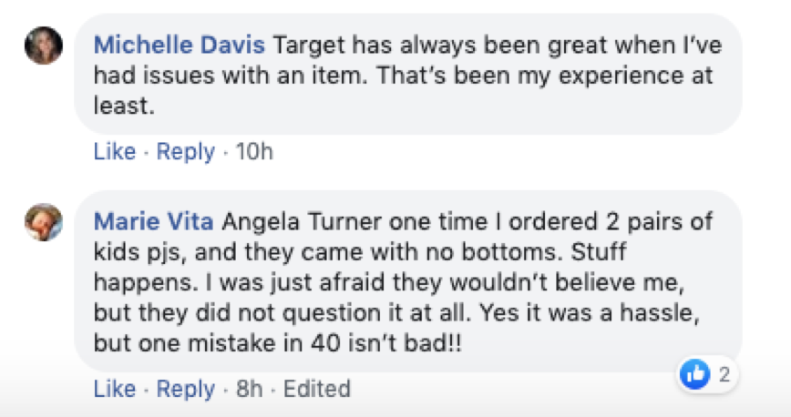
Task: Click Michelle Davis's profile picture
Action: (44, 46)
